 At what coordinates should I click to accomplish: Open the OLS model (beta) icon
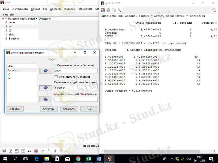click(x=49, y=151)
